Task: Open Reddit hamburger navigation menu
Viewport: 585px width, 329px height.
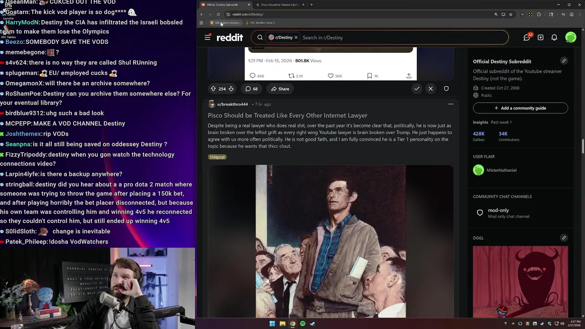Action: 207,37
